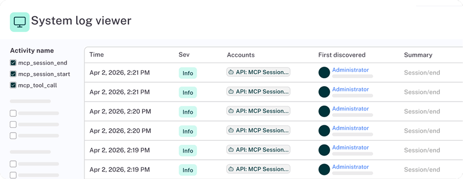Select the first 'Apr 2, 2026, 2:20 PM' timestamp
463x179 pixels.
[x=120, y=112]
